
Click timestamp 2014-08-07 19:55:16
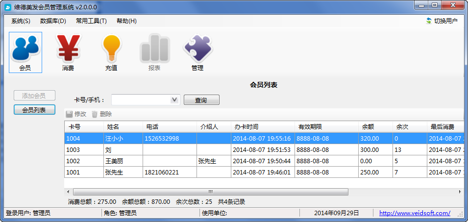point(263,139)
